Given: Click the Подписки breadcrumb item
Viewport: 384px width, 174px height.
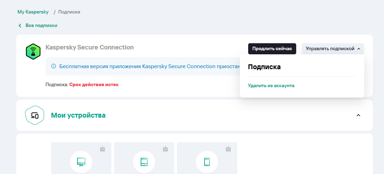Looking at the screenshot, I should point(69,12).
